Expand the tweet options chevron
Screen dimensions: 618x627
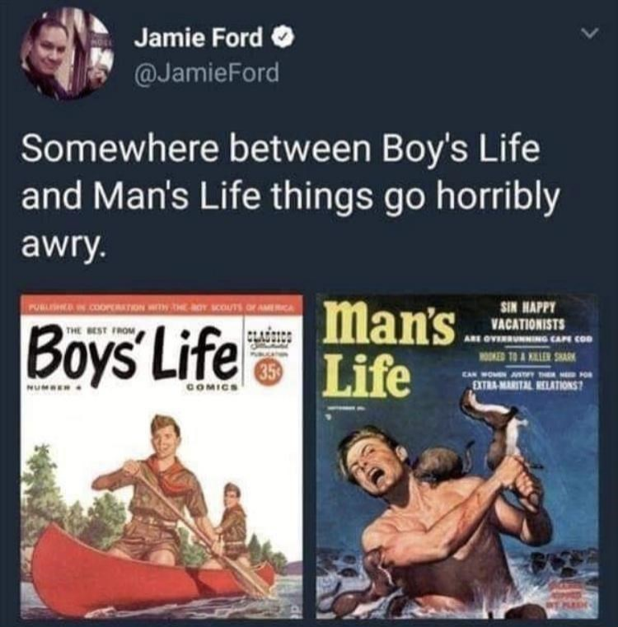pyautogui.click(x=591, y=33)
